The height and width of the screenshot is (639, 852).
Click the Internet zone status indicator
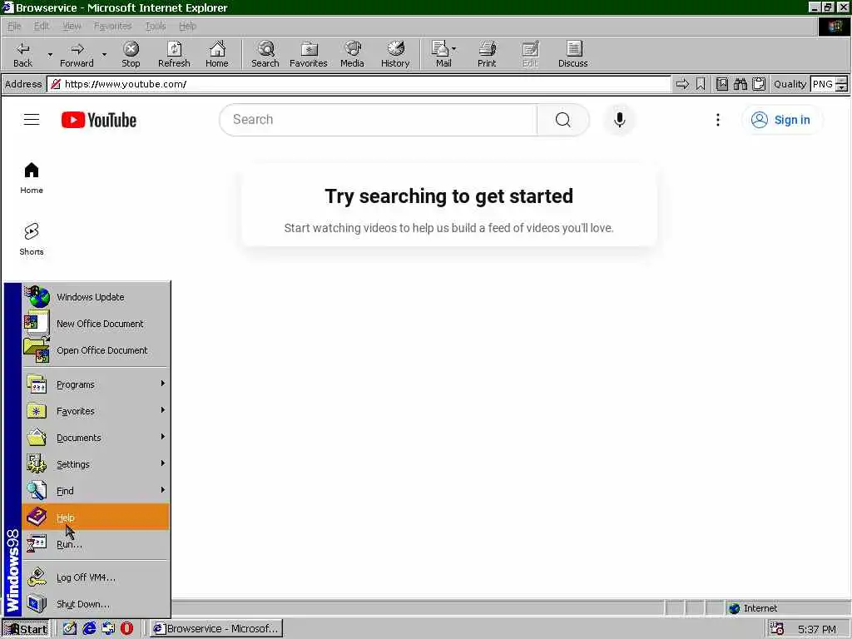click(753, 608)
